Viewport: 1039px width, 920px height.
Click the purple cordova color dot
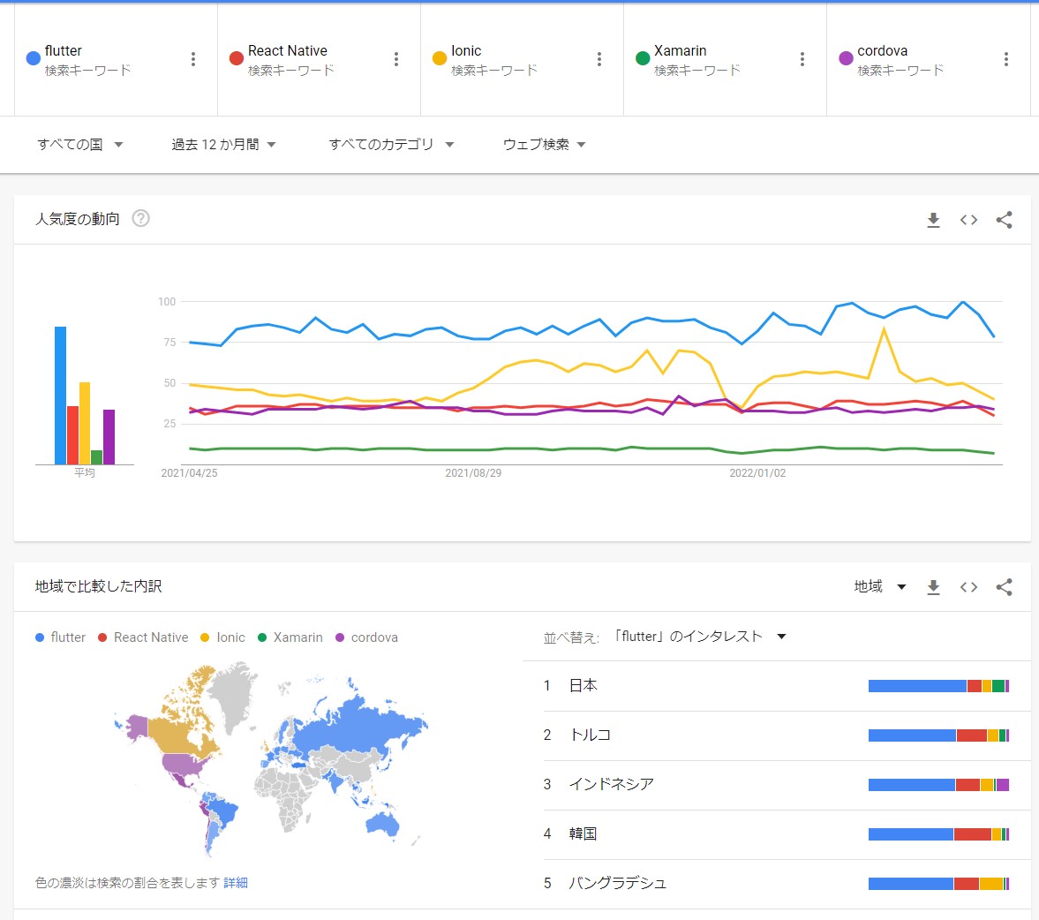click(846, 58)
